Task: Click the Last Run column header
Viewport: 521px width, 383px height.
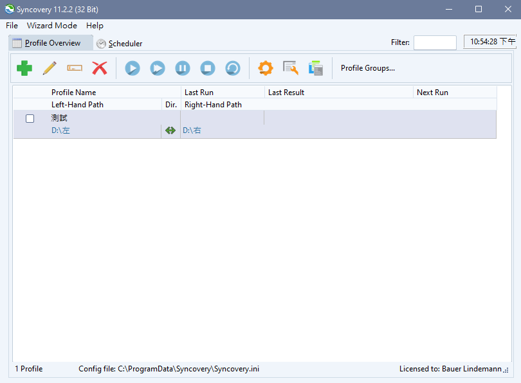Action: point(223,93)
